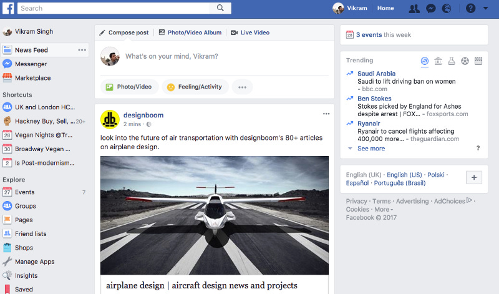The height and width of the screenshot is (294, 499).
Task: Expand See more trending topics
Action: pos(371,149)
